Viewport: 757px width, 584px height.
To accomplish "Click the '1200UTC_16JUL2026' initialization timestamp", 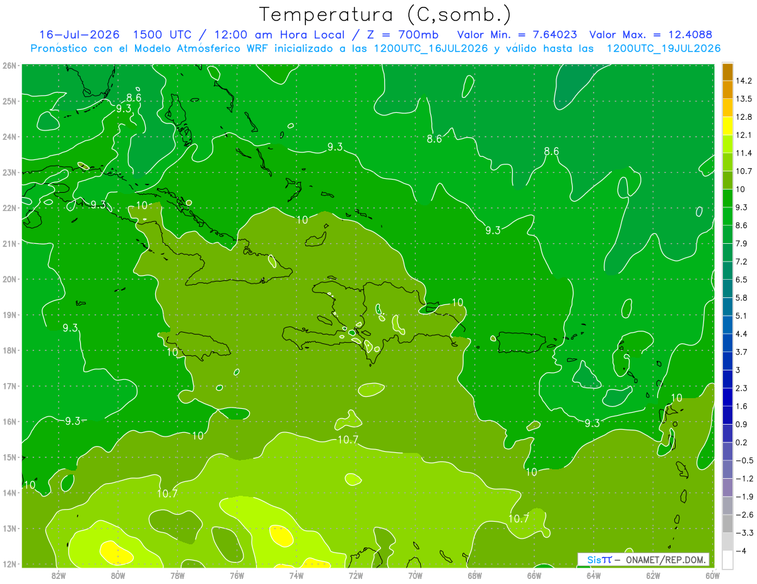I will (x=431, y=49).
